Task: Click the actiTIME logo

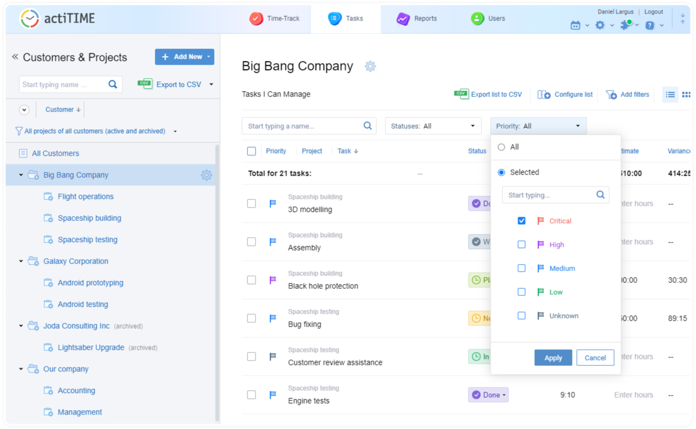Action: (57, 18)
